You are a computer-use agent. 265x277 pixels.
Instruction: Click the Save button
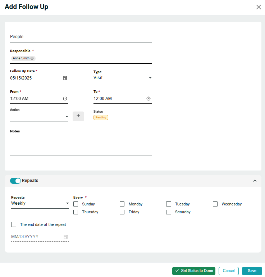tap(252, 271)
